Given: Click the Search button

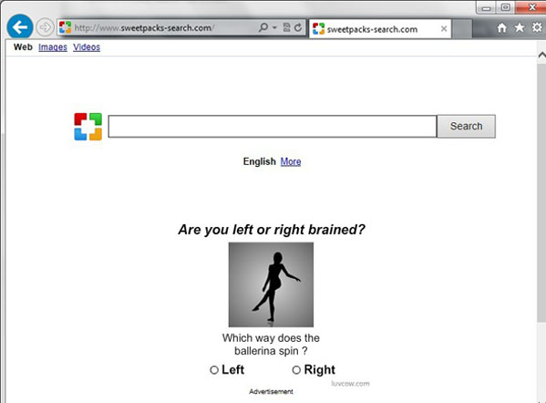Looking at the screenshot, I should tap(467, 126).
